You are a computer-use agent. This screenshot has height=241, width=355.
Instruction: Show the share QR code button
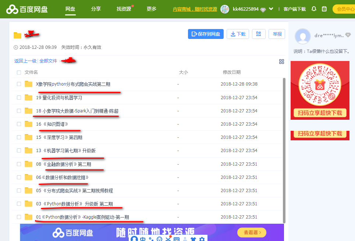(x=259, y=34)
